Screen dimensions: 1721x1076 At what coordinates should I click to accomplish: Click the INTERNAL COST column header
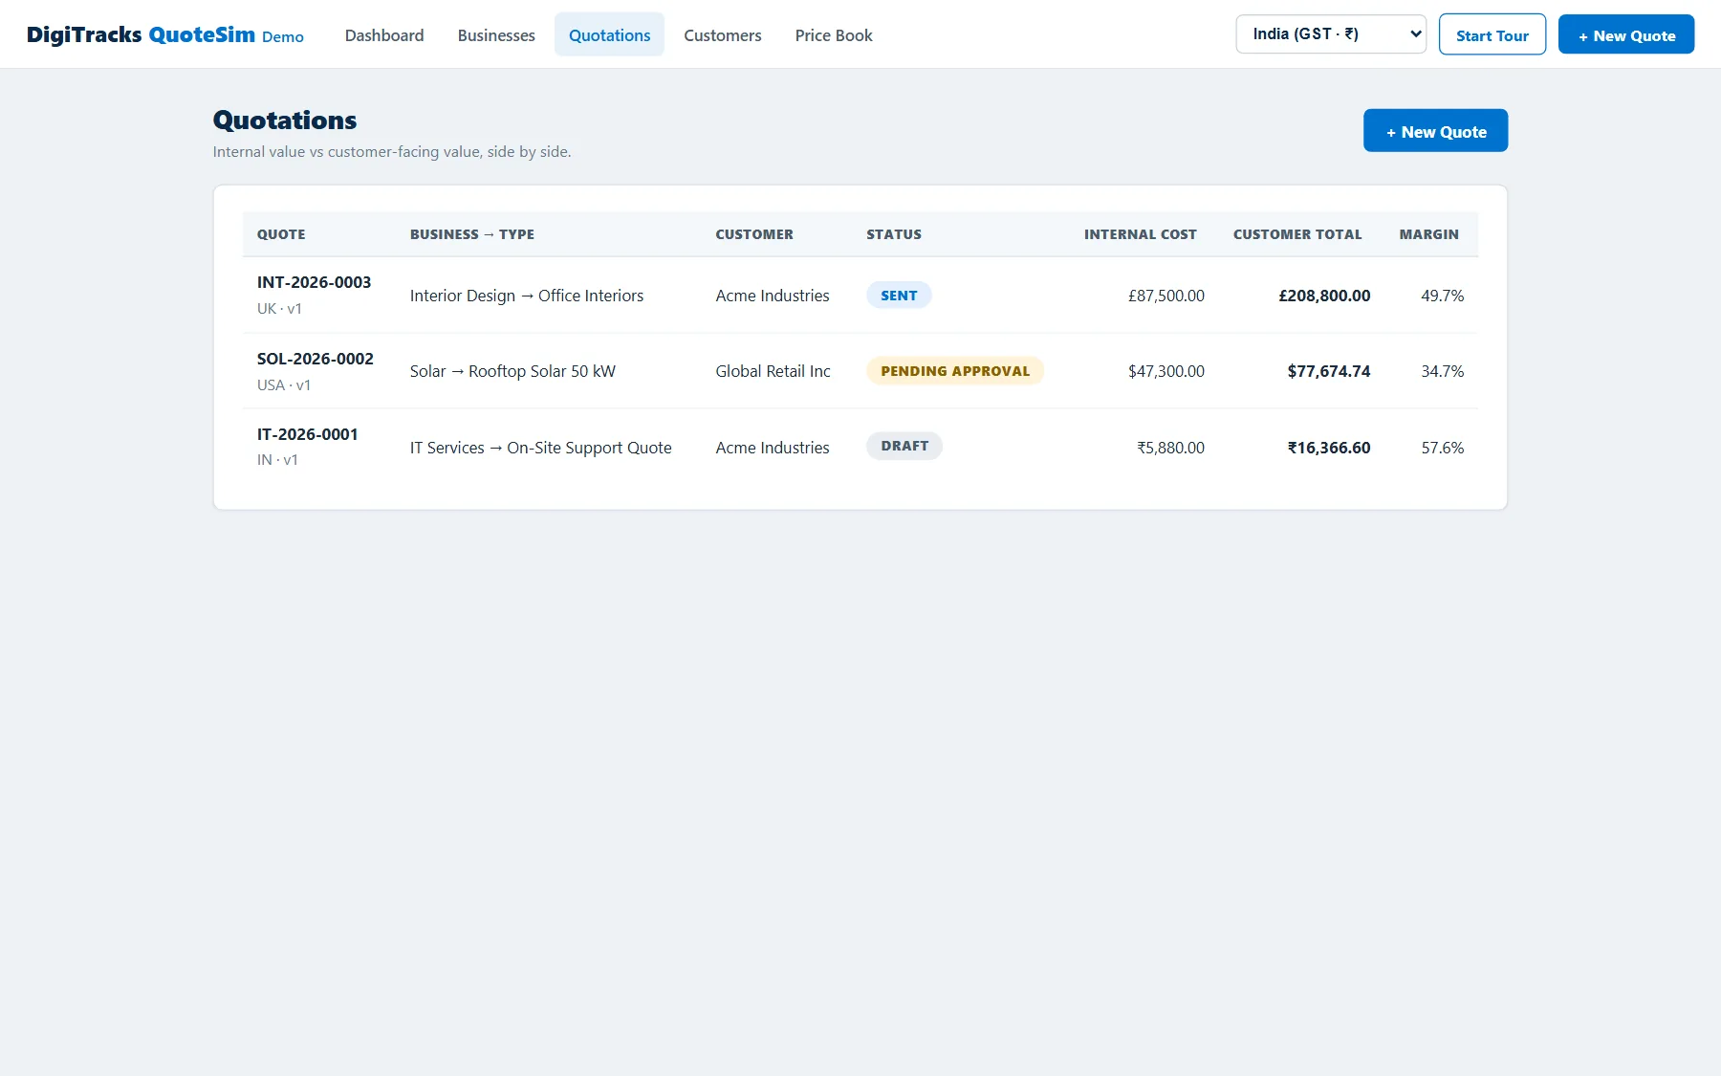point(1141,234)
